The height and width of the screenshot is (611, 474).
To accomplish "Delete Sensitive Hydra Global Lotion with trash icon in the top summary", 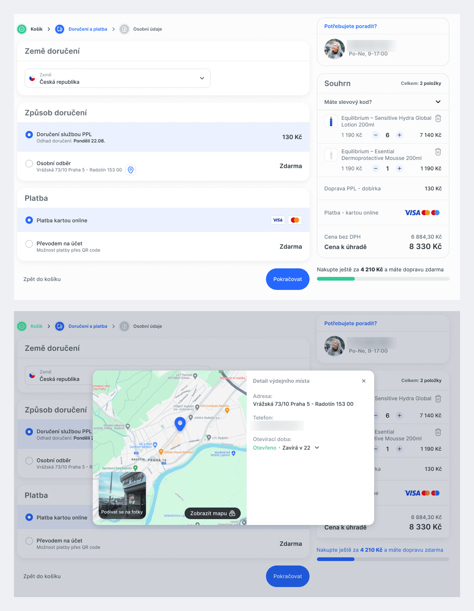I will (438, 118).
